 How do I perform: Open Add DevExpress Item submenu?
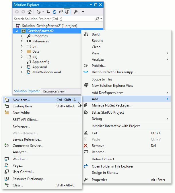(127, 93)
